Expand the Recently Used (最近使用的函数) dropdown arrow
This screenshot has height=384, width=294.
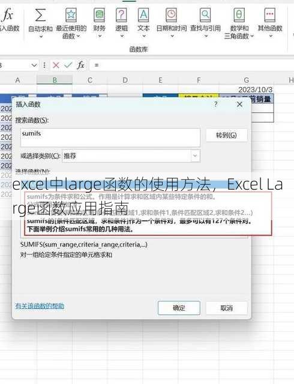78,36
